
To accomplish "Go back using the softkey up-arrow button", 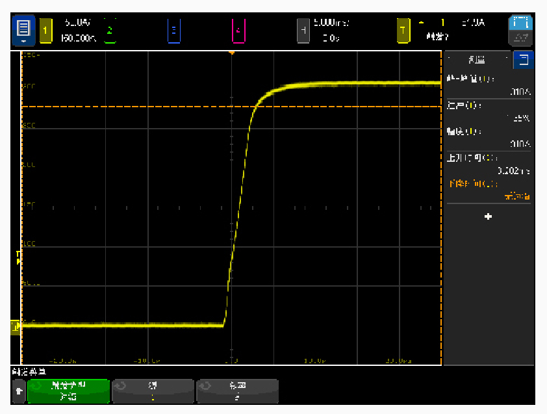I will [19, 391].
